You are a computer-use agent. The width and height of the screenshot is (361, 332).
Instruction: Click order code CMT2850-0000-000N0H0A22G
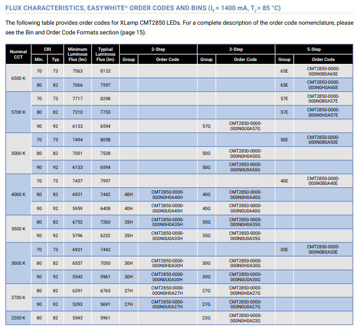click(245, 318)
